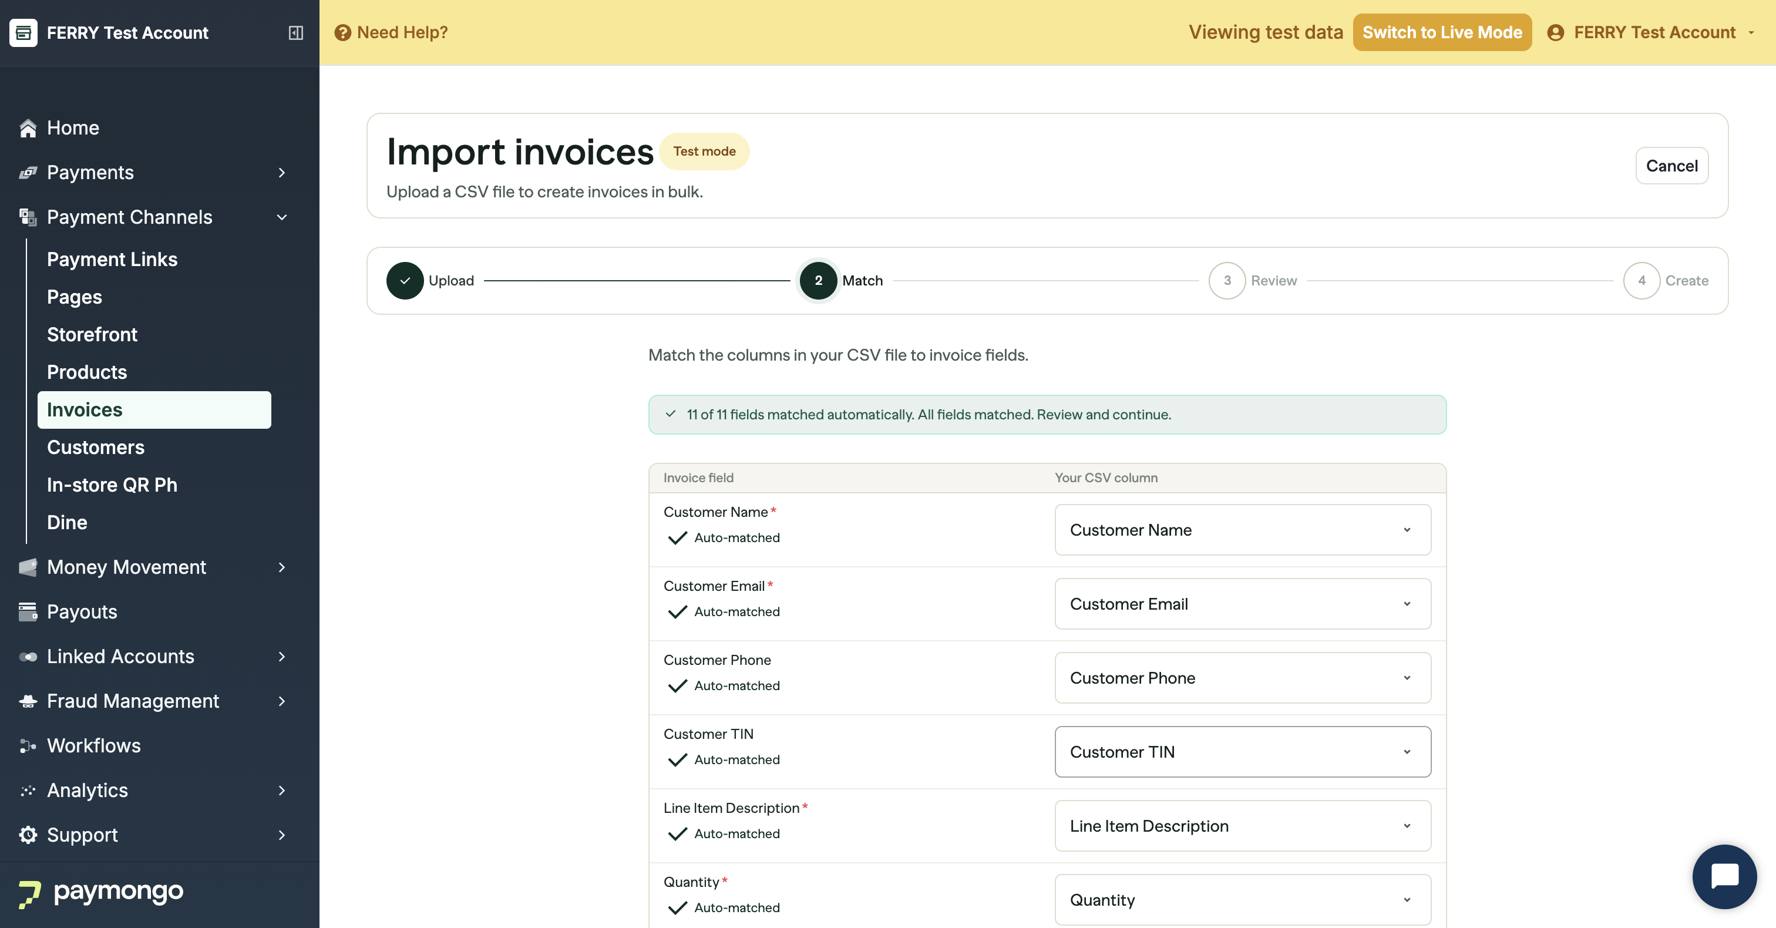This screenshot has width=1776, height=928.
Task: Select the Invoices menu item
Action: click(154, 409)
